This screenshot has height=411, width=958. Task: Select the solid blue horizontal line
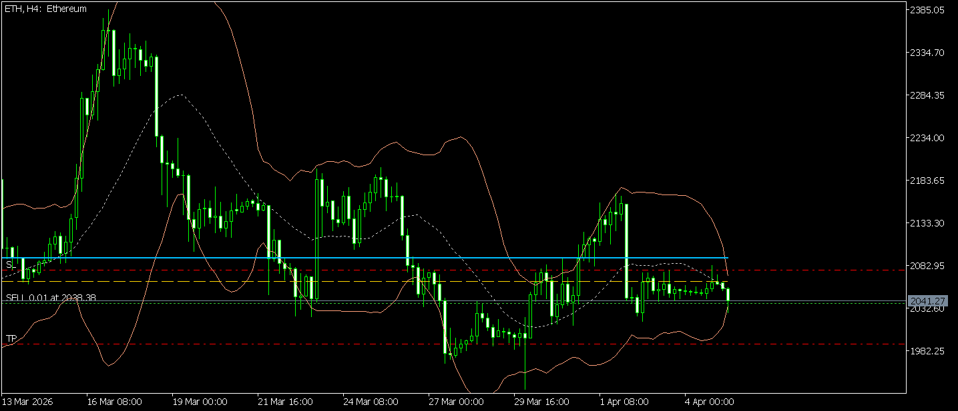[x=365, y=257]
